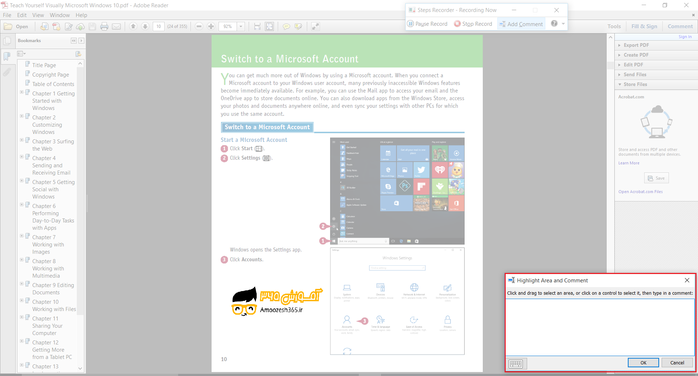Click the Create PDF toolbar icon
Screen dimensions: 698x376
[x=56, y=26]
